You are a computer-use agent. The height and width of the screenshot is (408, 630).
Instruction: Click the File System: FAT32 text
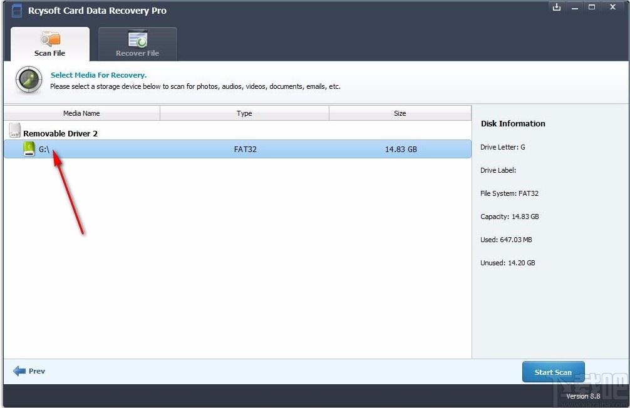(x=509, y=193)
